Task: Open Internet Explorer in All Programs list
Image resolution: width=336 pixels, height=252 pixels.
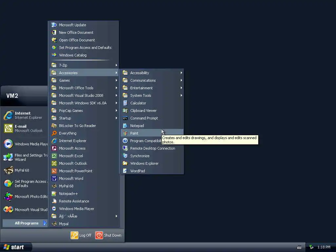Action: [x=84, y=141]
